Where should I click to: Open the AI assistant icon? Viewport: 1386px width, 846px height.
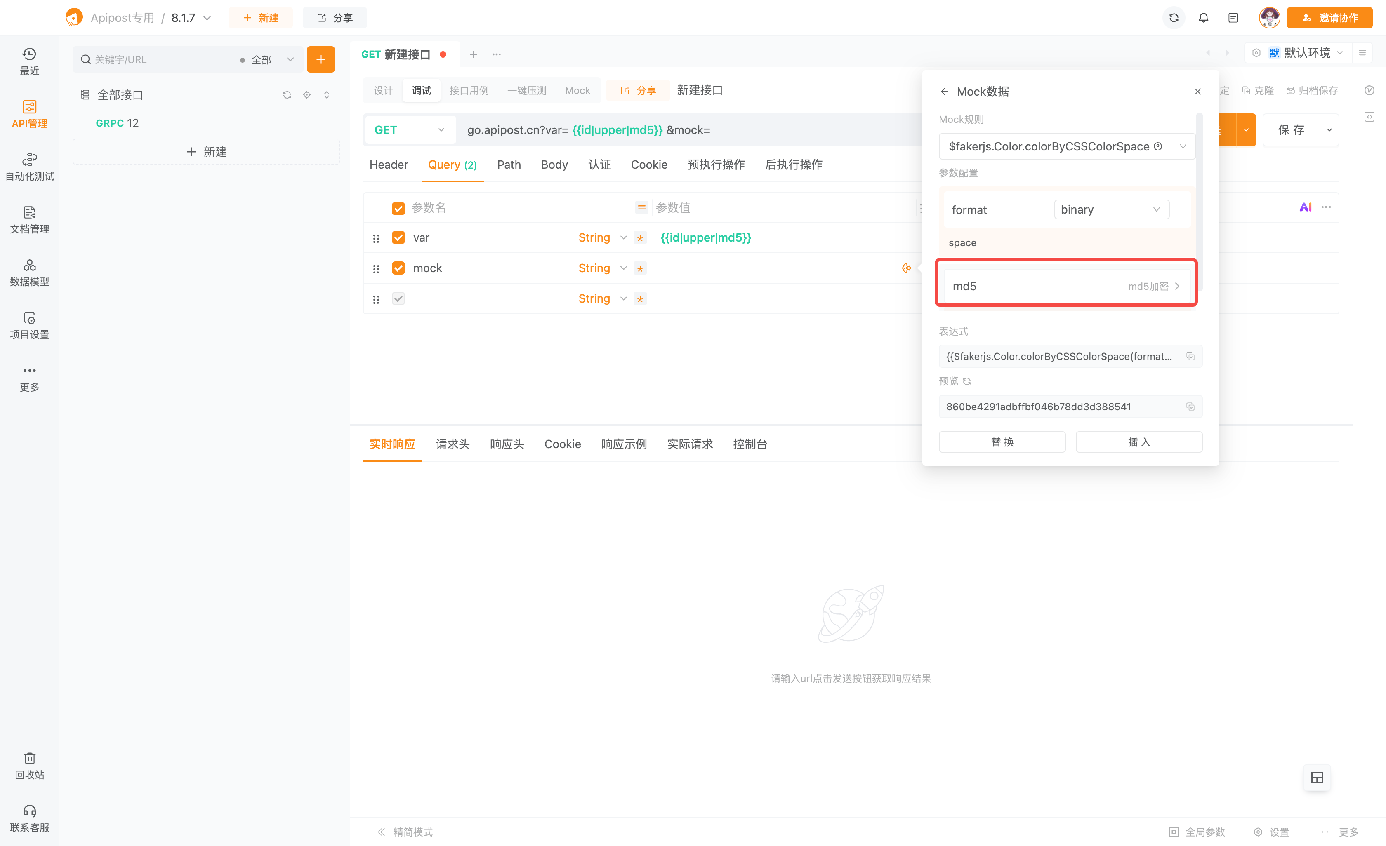[x=1305, y=207]
